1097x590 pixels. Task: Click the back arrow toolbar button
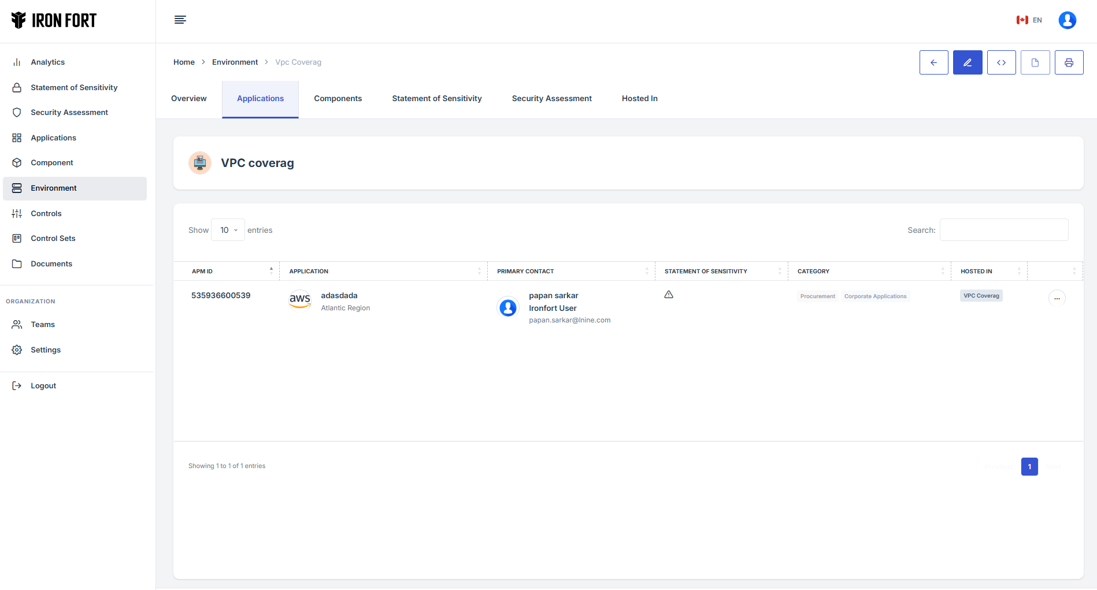933,62
